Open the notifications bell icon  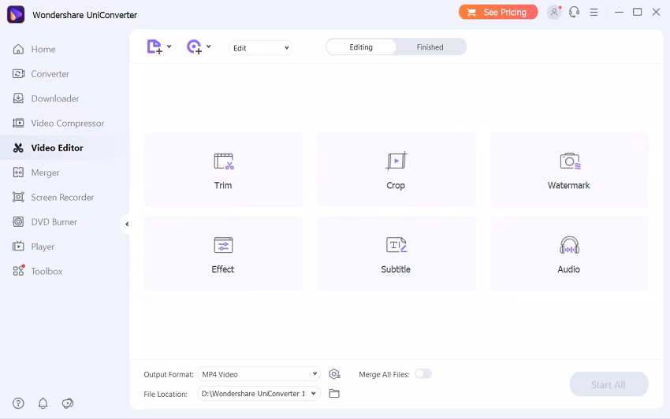click(43, 403)
